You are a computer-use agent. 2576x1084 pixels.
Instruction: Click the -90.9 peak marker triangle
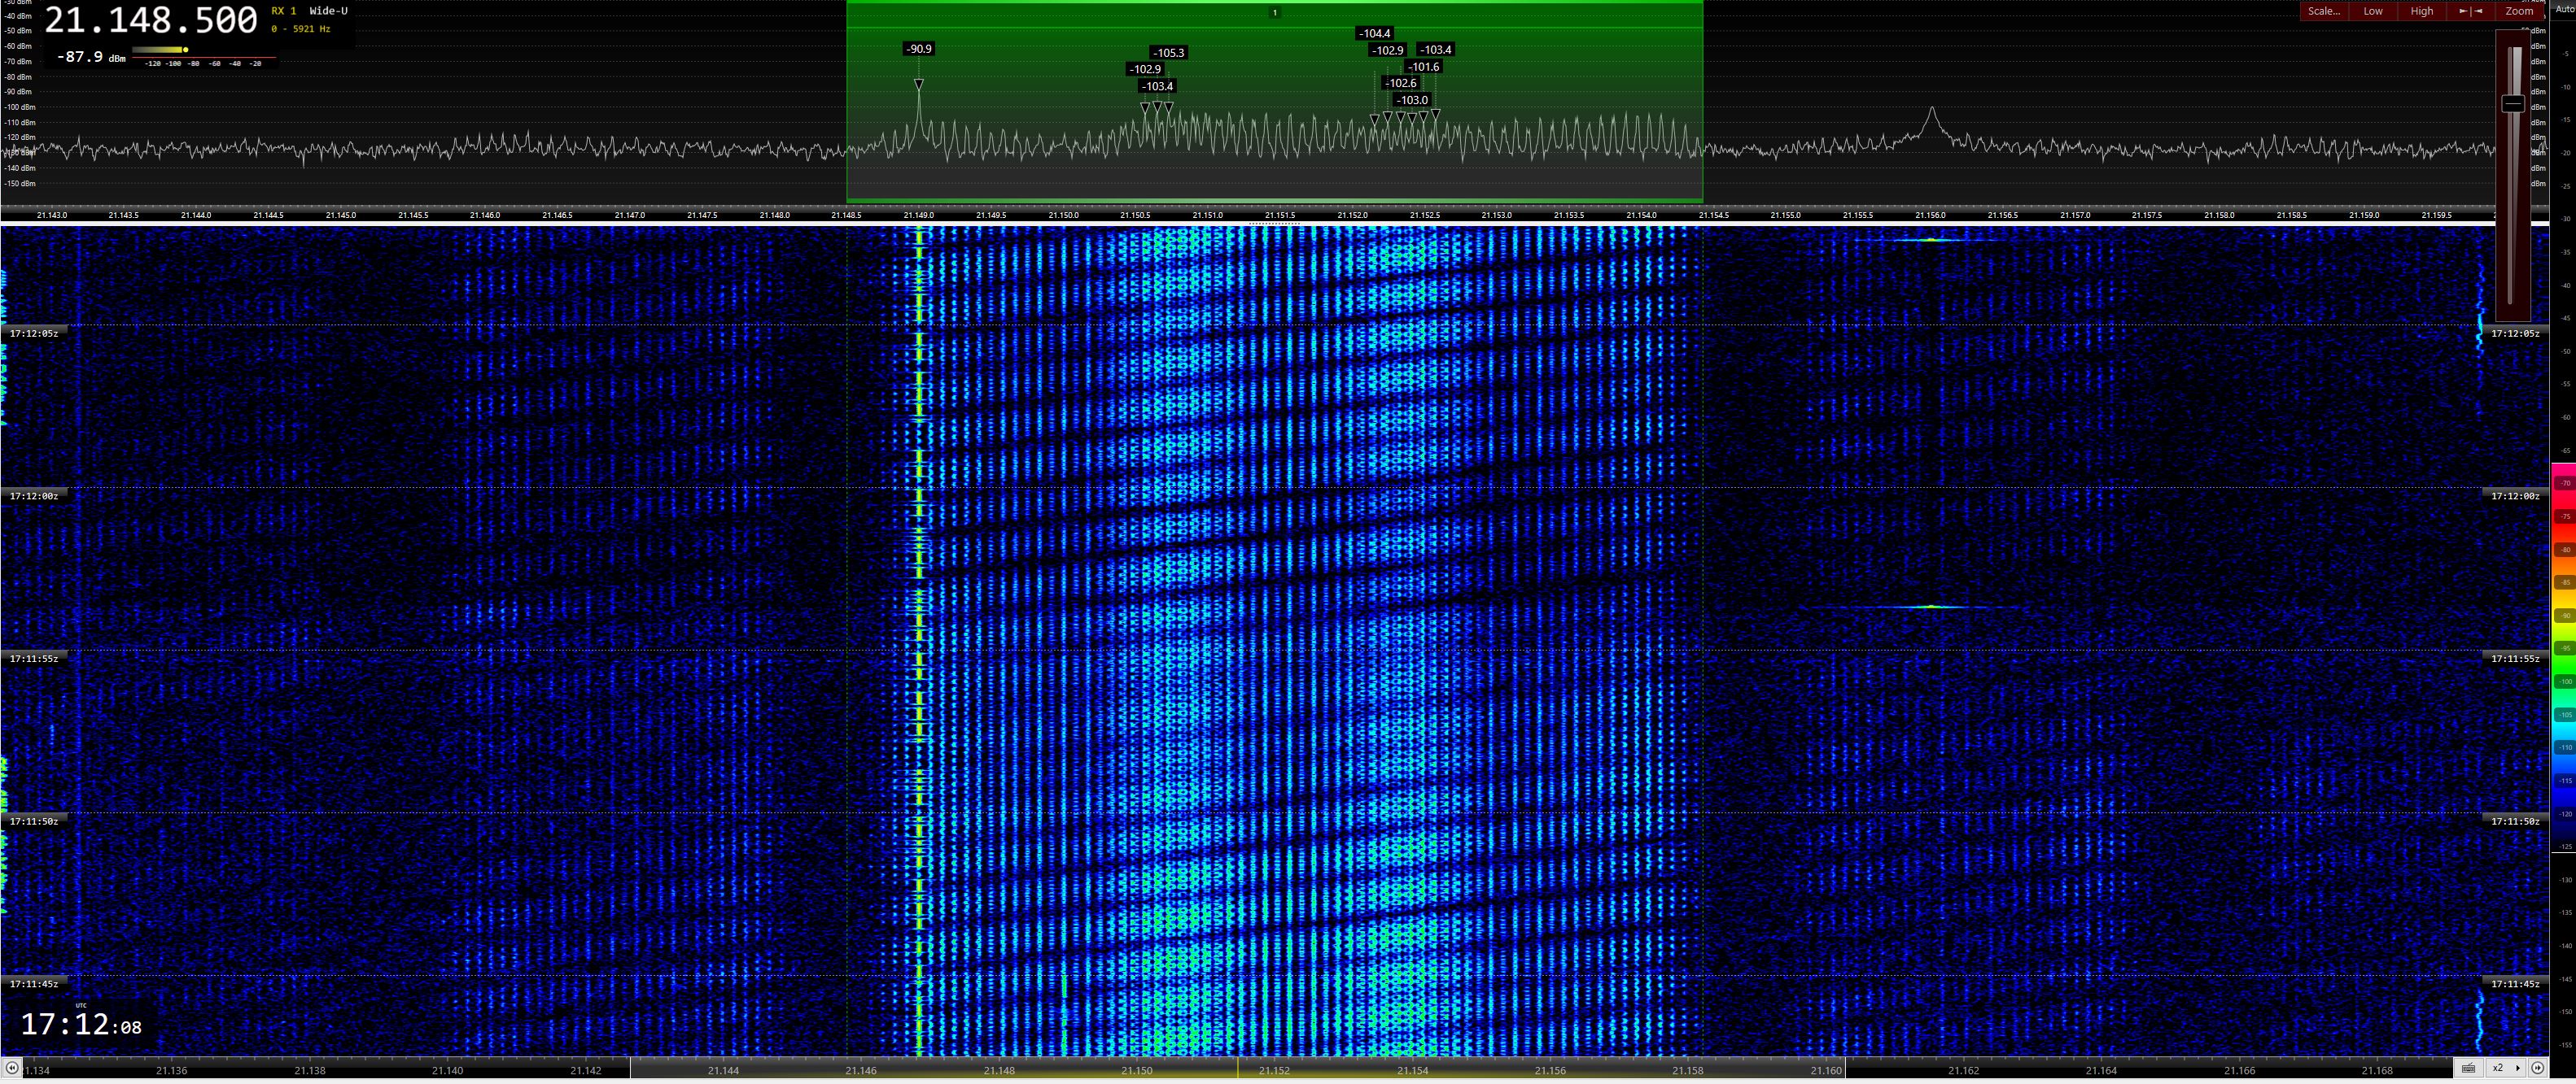918,84
